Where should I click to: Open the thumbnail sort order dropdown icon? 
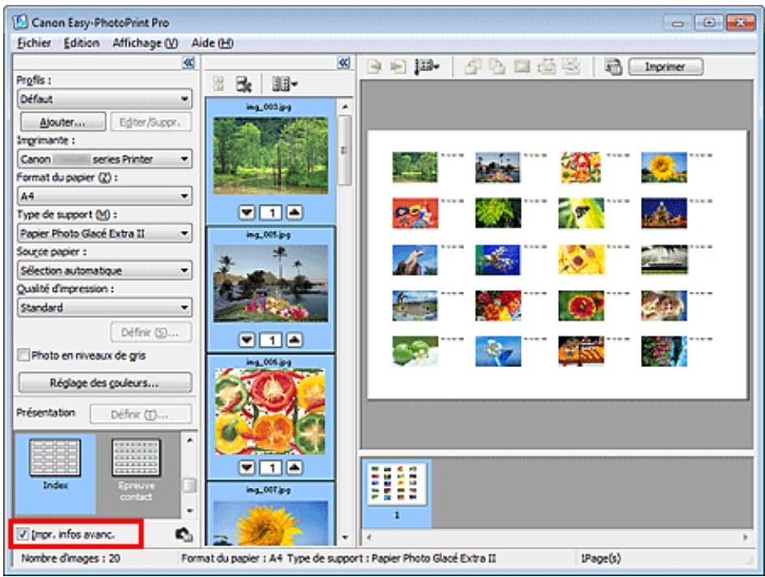click(x=285, y=84)
